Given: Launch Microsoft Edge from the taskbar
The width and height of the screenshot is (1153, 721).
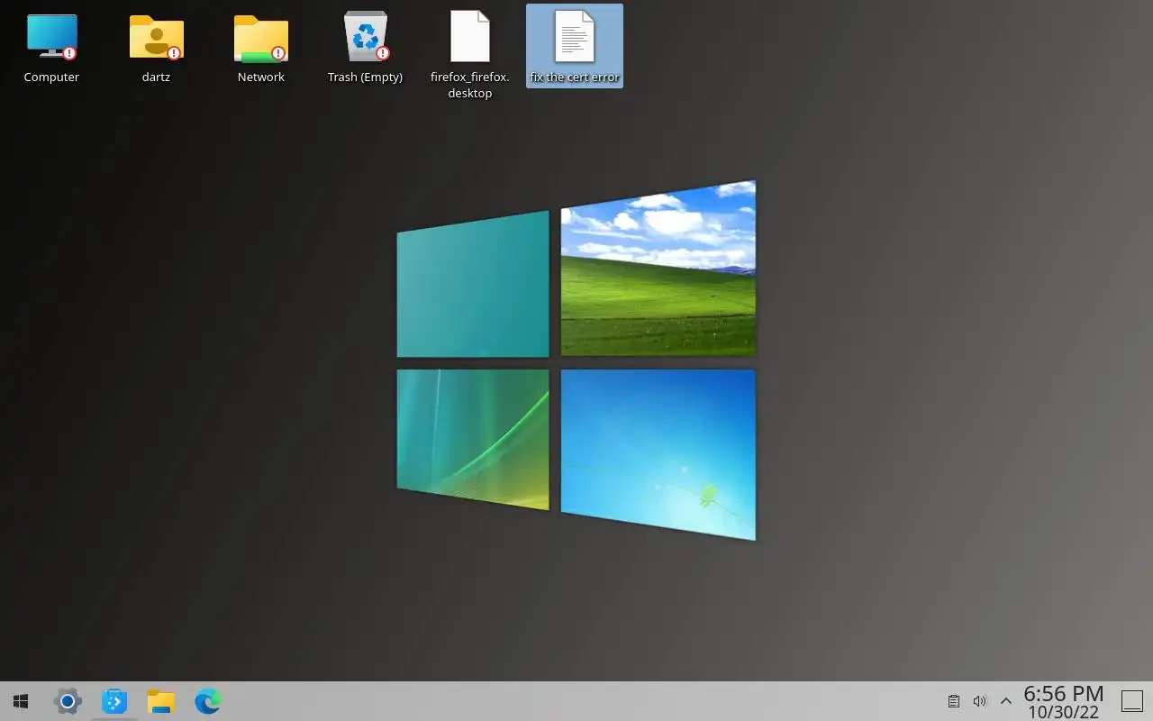Looking at the screenshot, I should click(208, 701).
